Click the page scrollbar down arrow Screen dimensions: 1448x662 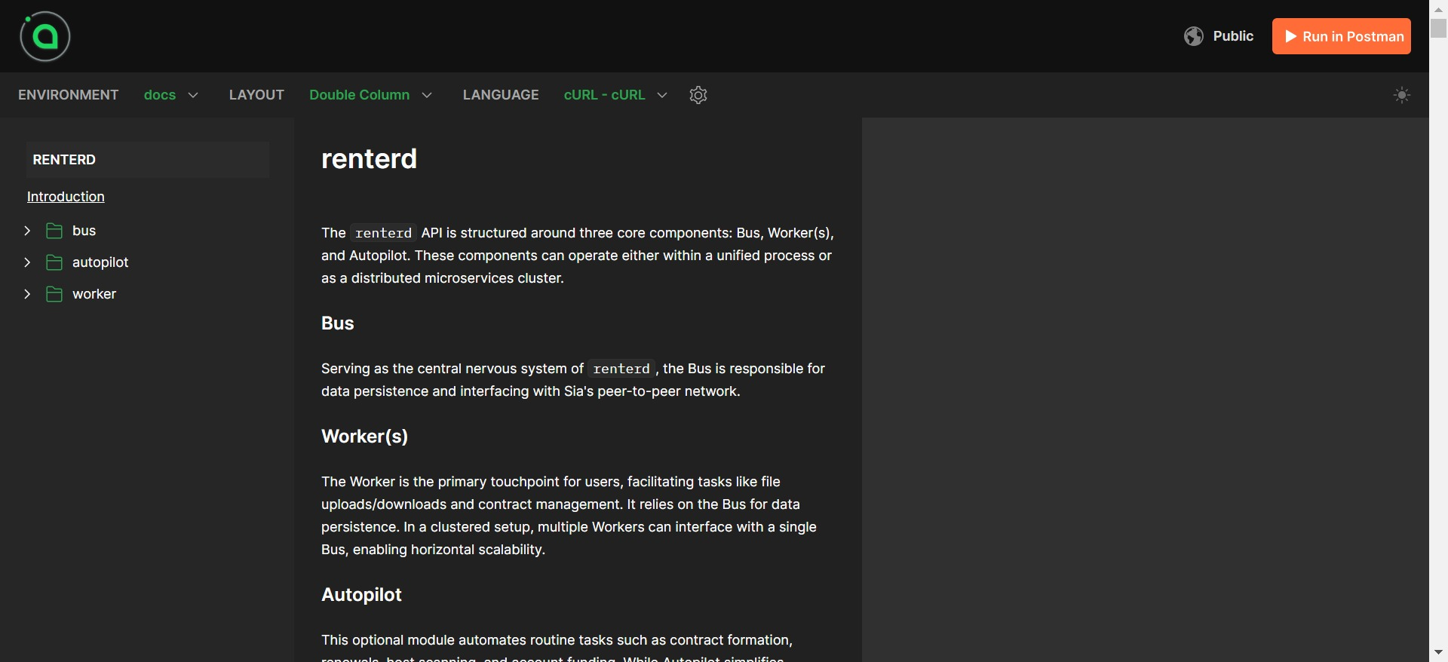pyautogui.click(x=1438, y=652)
